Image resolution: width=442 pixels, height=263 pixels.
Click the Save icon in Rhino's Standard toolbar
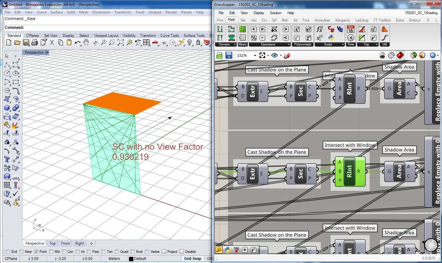click(26, 42)
